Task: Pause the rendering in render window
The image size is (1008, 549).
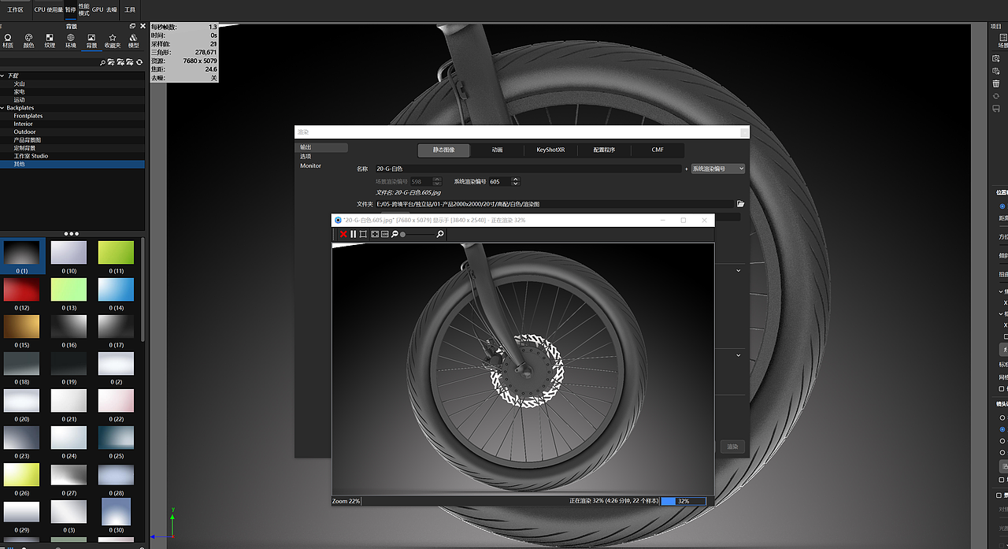Action: pyautogui.click(x=354, y=234)
